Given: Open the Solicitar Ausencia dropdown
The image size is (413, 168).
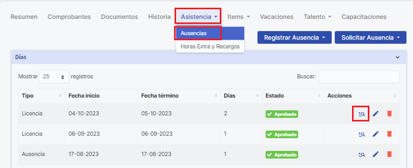Looking at the screenshot, I should click(370, 38).
